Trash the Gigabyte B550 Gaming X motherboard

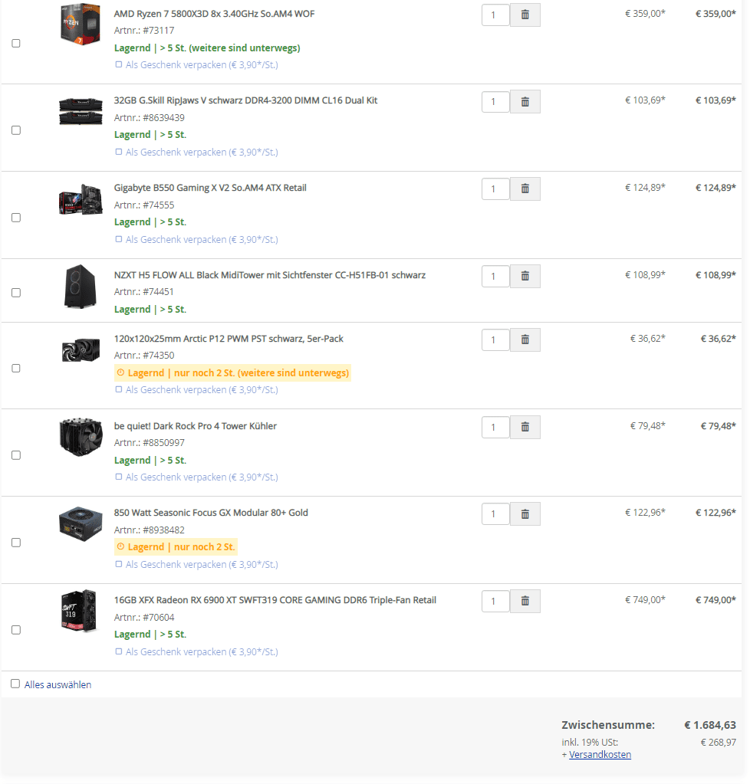525,189
